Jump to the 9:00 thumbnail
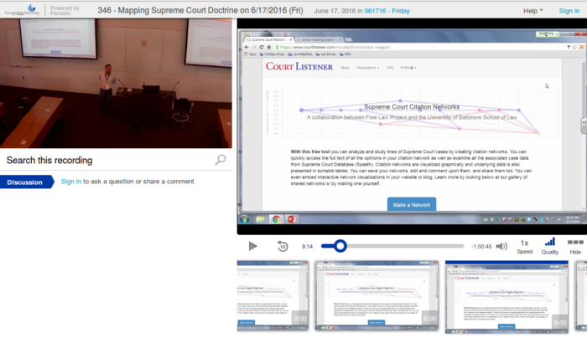The width and height of the screenshot is (587, 338). [507, 297]
